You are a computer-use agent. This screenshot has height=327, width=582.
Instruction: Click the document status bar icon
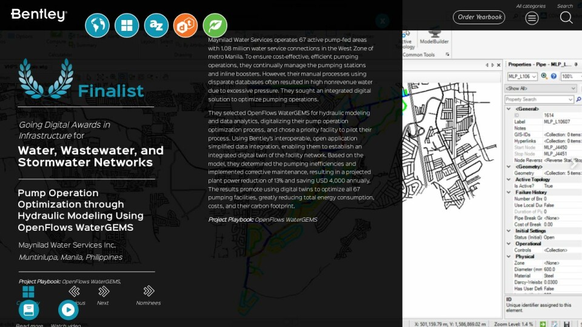tap(554, 324)
